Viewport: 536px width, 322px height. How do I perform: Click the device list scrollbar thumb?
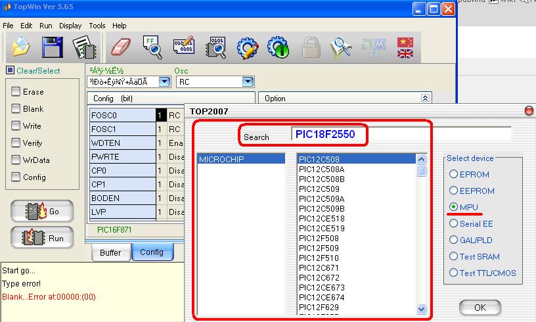pyautogui.click(x=421, y=170)
